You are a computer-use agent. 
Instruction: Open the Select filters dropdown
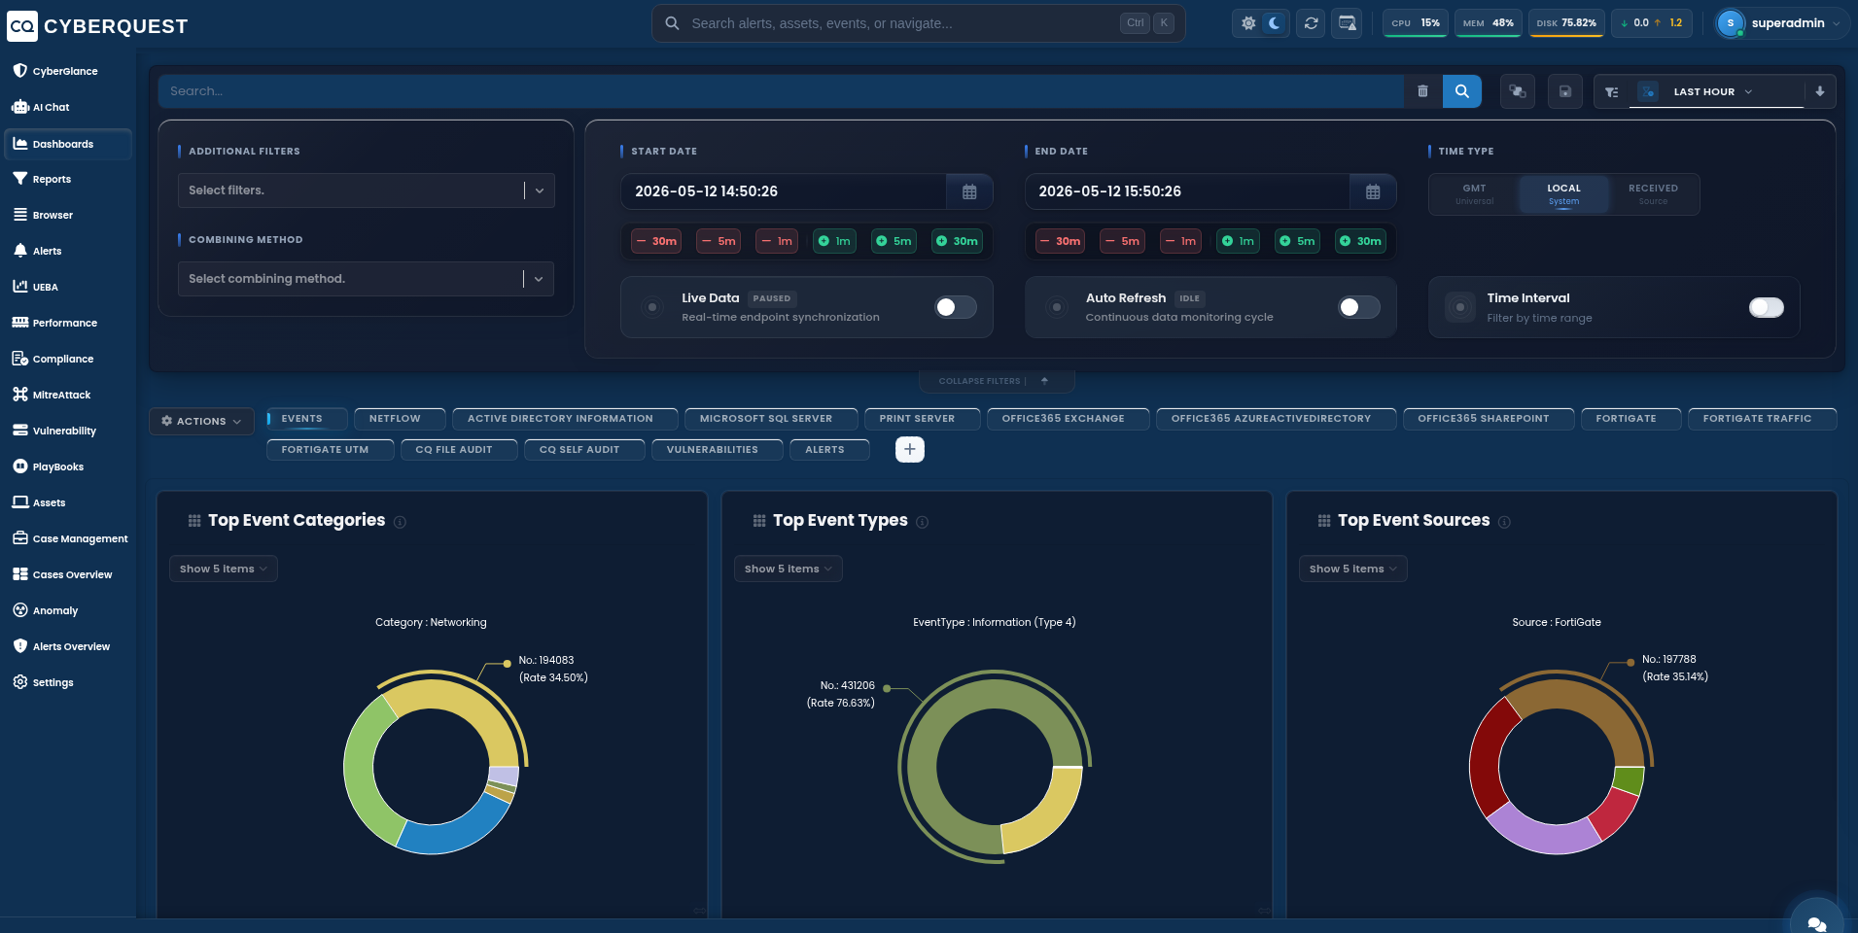pyautogui.click(x=367, y=190)
